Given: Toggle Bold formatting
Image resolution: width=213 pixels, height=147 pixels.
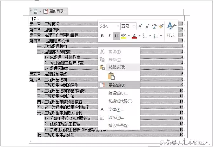Looking at the screenshot, I should 102,36.
